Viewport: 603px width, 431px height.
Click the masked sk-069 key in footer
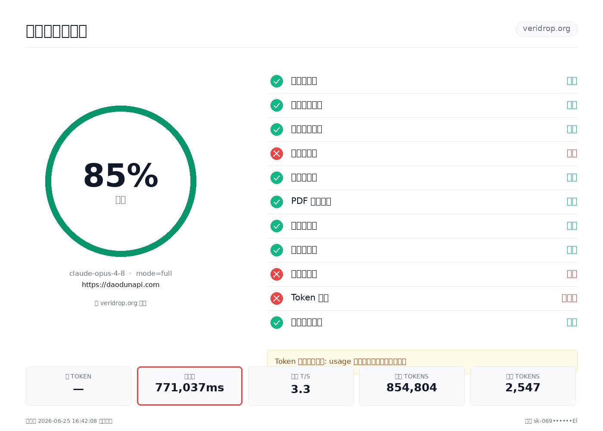click(x=555, y=421)
